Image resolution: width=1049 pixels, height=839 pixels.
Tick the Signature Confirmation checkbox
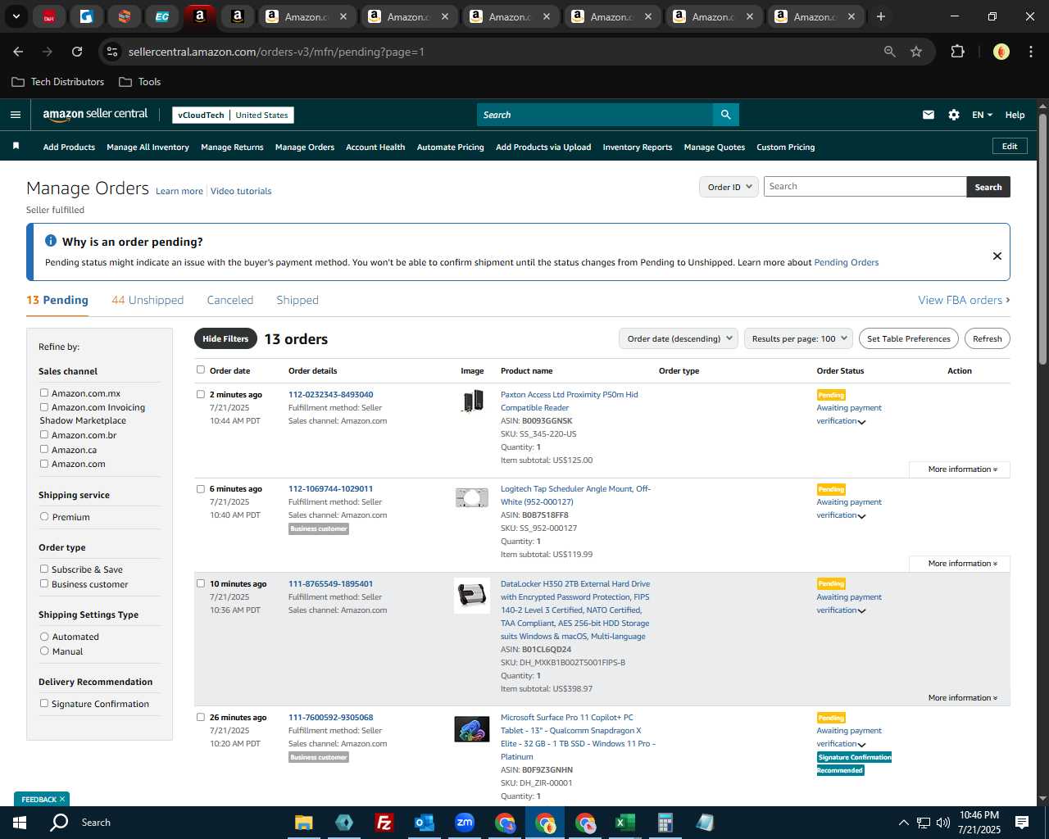pyautogui.click(x=44, y=703)
